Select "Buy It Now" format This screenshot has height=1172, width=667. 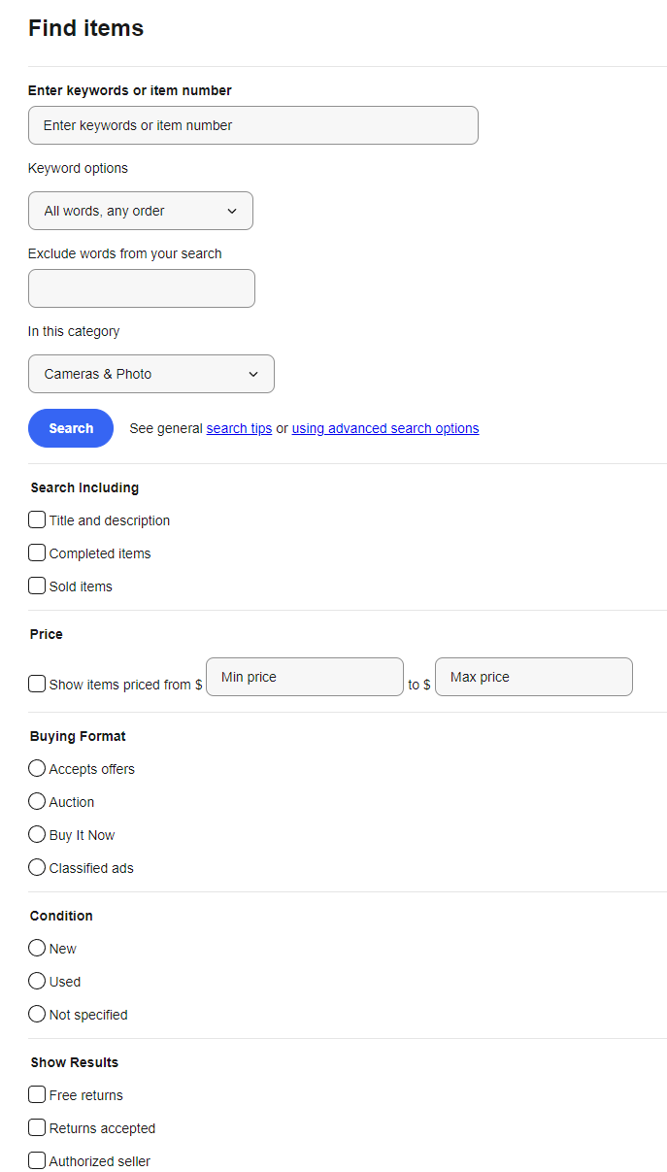click(36, 834)
